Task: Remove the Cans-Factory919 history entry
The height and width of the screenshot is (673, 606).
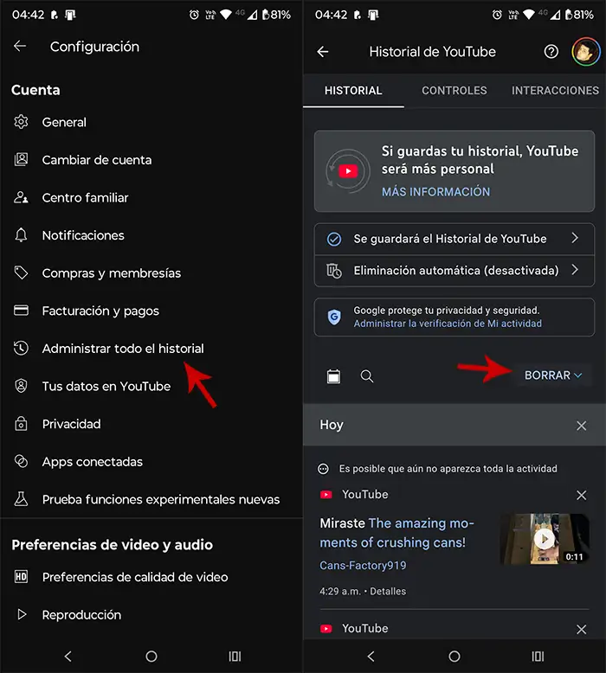Action: pyautogui.click(x=582, y=496)
